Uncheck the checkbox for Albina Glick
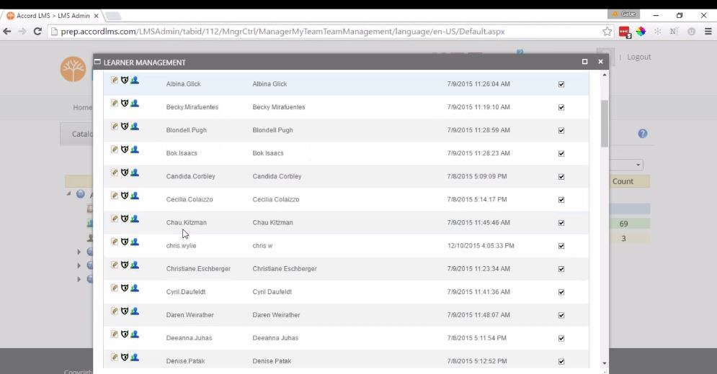The width and height of the screenshot is (717, 374). coord(561,84)
